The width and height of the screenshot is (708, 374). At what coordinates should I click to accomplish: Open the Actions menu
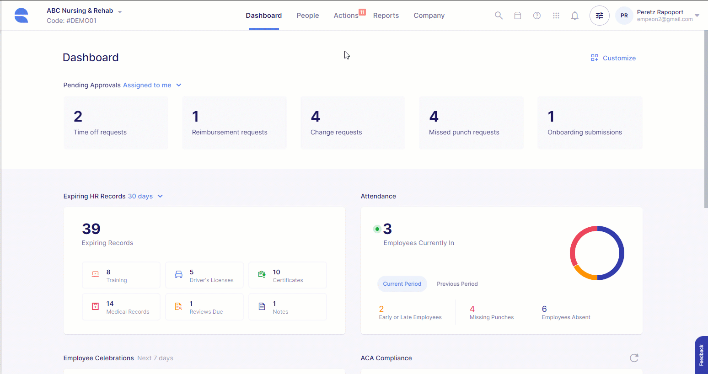(346, 16)
